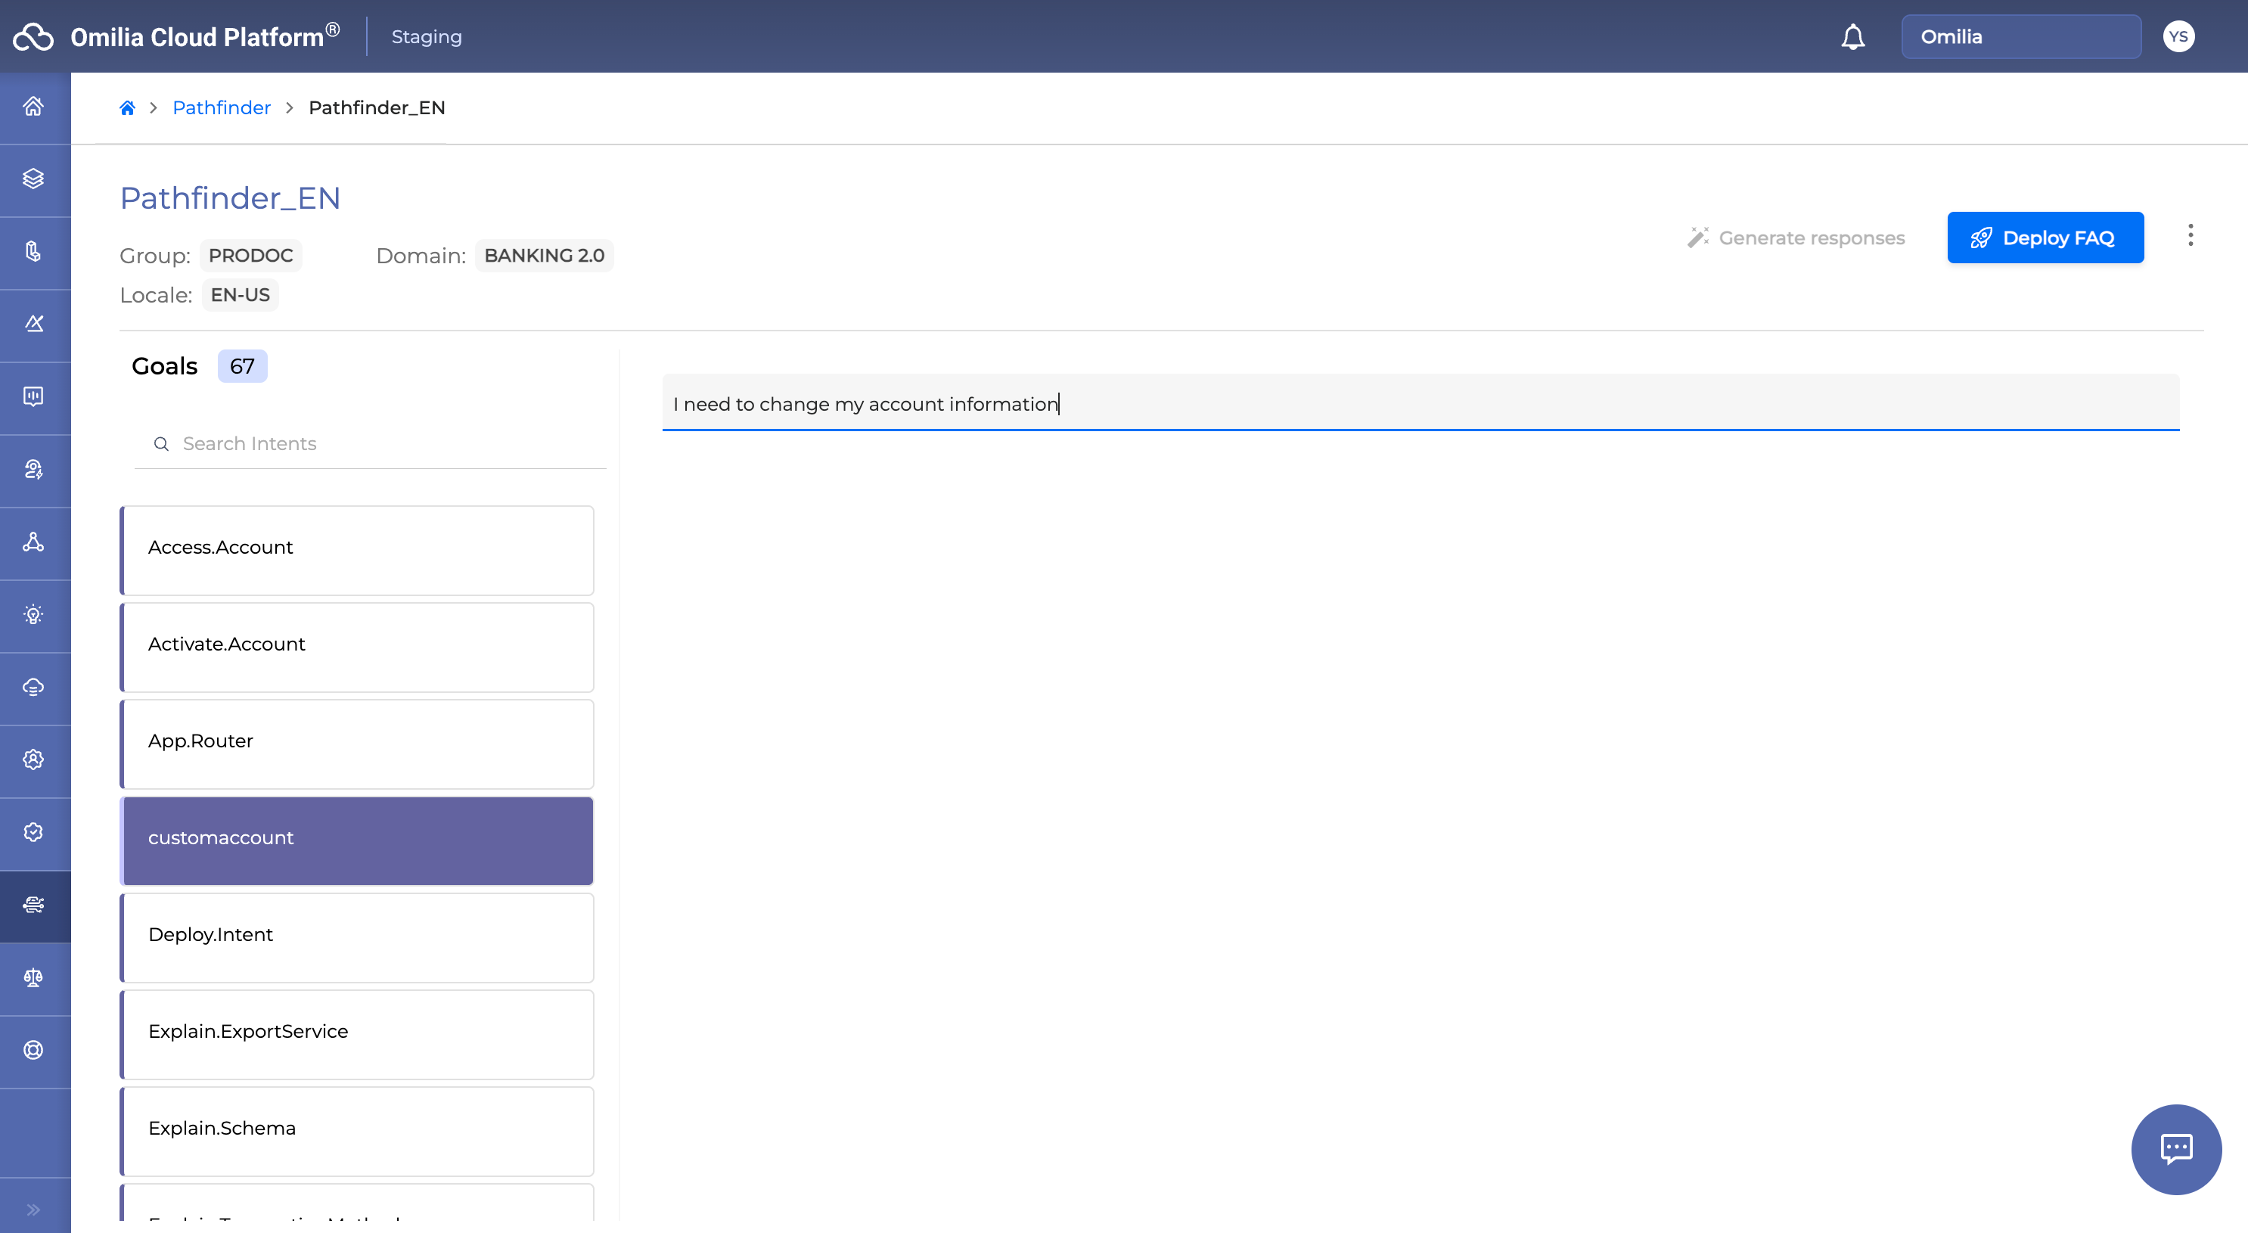Image resolution: width=2248 pixels, height=1233 pixels.
Task: Open the layers stack sidebar icon
Action: click(33, 179)
